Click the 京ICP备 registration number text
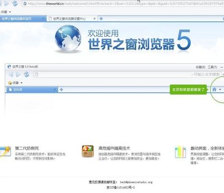 pos(121,188)
